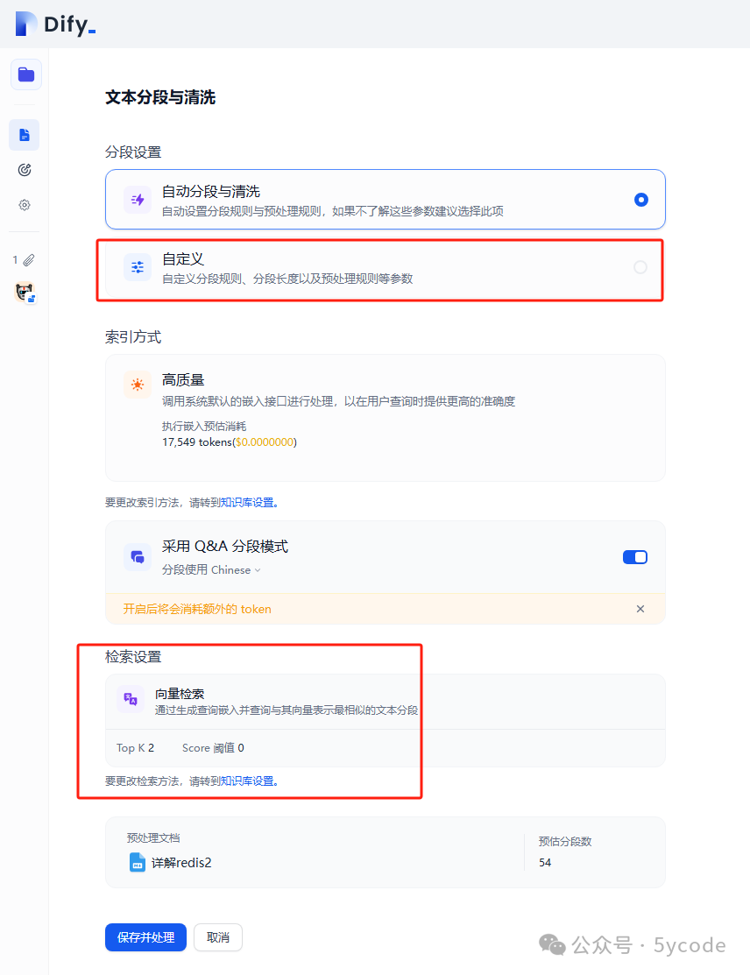Click the 自定义 option title
This screenshot has width=750, height=975.
183,258
